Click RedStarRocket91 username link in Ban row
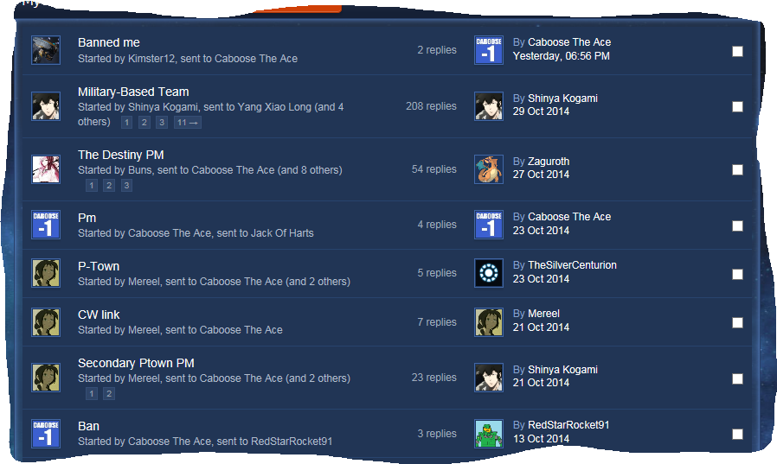 click(568, 425)
